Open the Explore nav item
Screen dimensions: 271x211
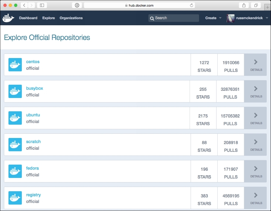tap(48, 18)
